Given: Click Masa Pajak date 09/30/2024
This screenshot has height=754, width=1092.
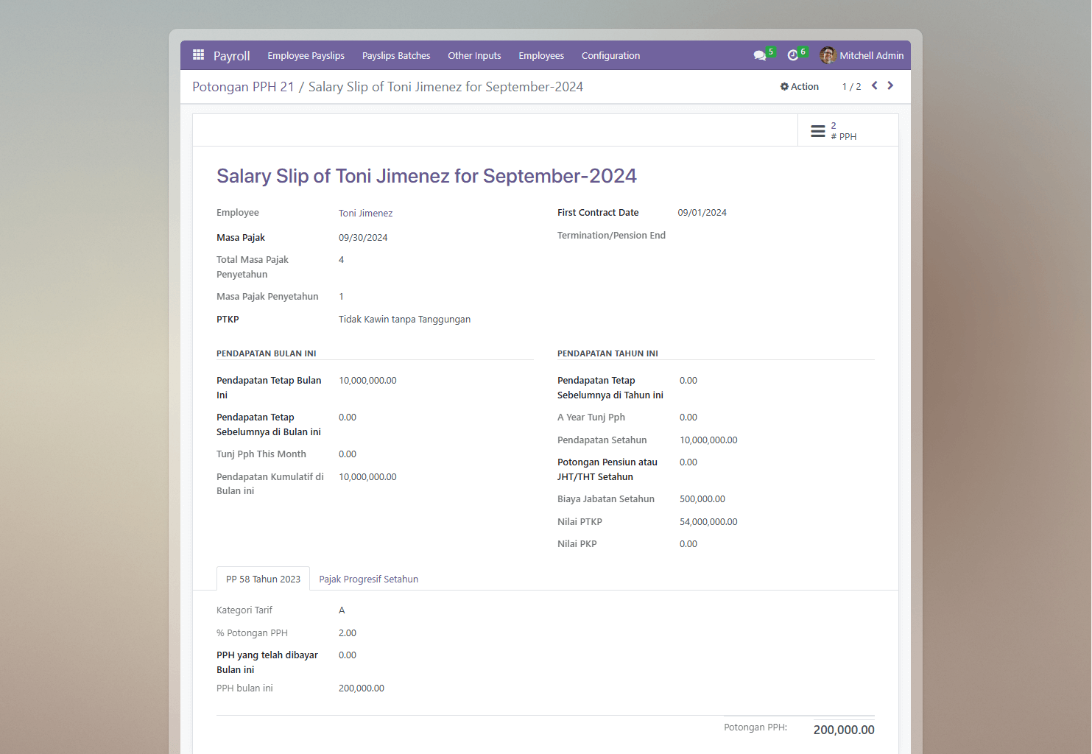Looking at the screenshot, I should 363,237.
